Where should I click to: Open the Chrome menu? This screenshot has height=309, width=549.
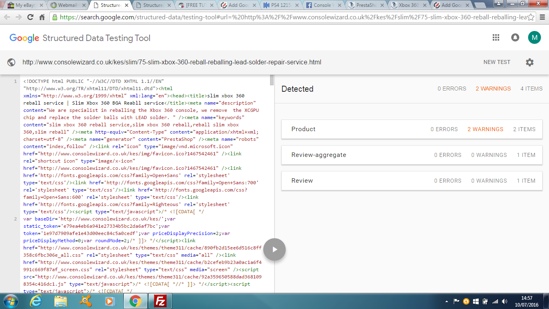[542, 17]
